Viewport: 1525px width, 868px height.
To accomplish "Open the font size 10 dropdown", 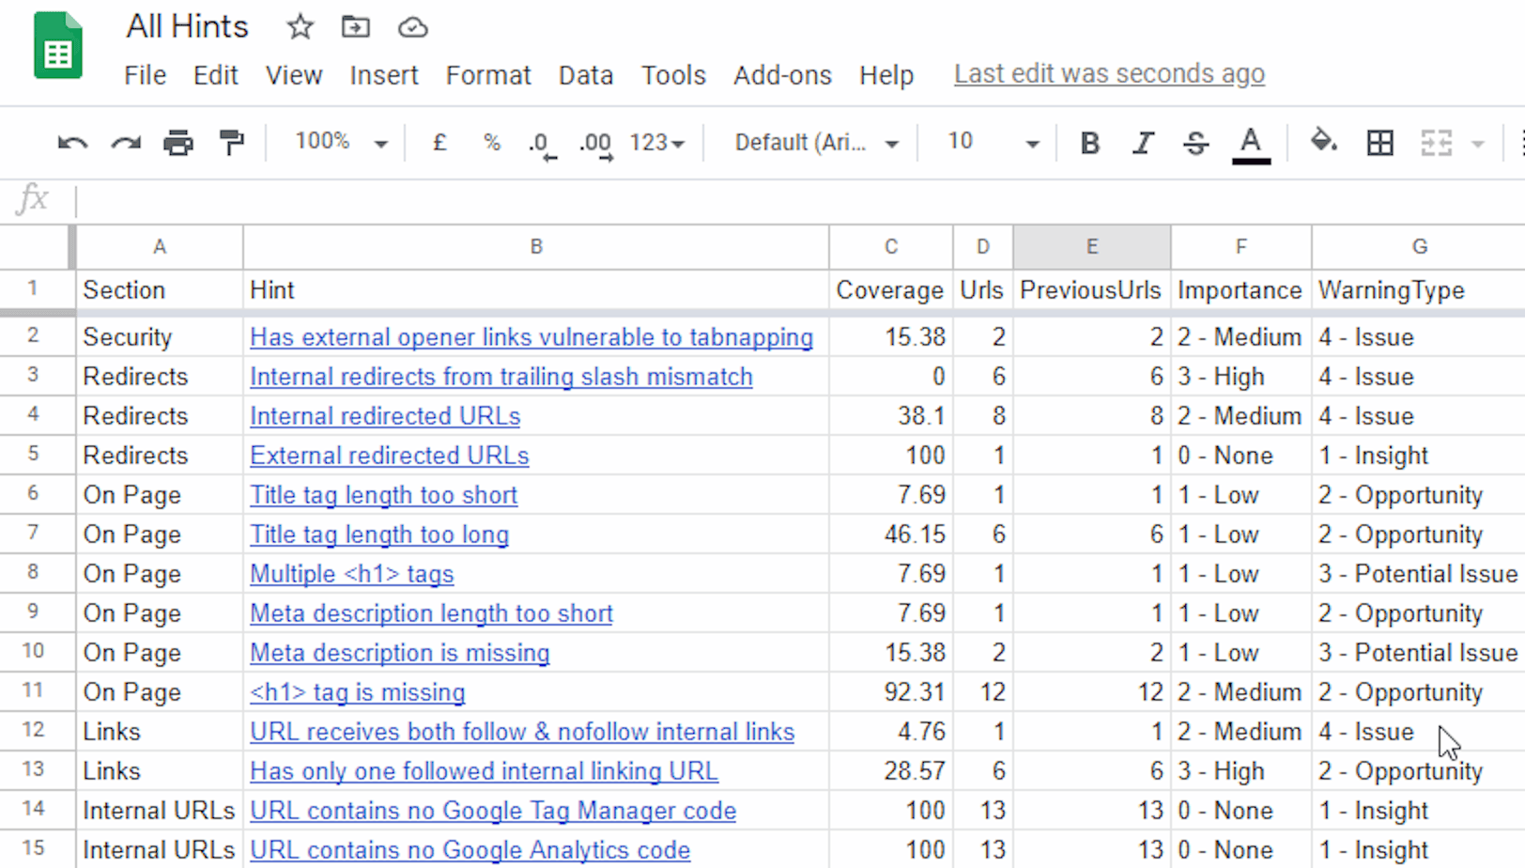I will [x=992, y=143].
